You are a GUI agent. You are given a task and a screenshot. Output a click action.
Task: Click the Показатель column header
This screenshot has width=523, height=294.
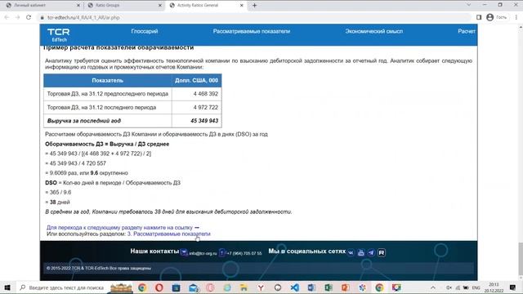click(x=107, y=80)
